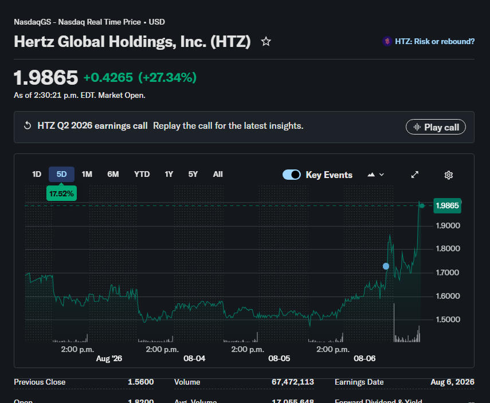Click the 17.52% period change badge
This screenshot has height=403, width=490.
point(61,193)
